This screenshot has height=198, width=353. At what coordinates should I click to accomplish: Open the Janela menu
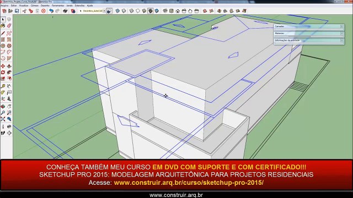(x=69, y=5)
